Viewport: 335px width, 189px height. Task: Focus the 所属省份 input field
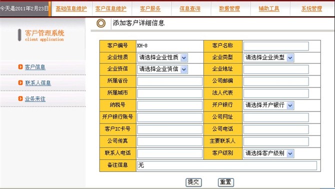pos(170,81)
